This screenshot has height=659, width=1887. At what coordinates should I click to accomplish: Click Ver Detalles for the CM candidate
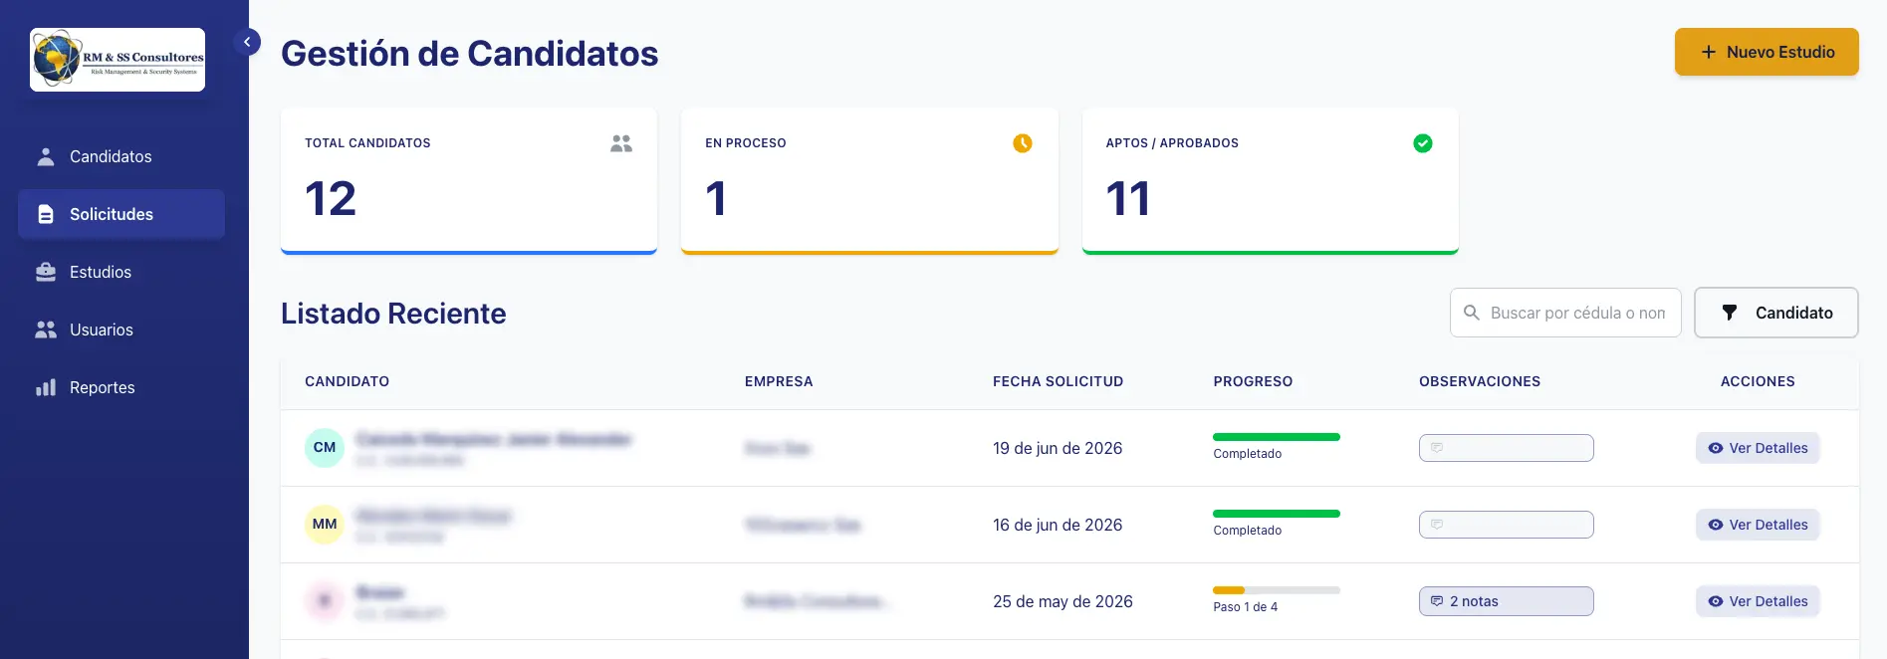pos(1758,448)
